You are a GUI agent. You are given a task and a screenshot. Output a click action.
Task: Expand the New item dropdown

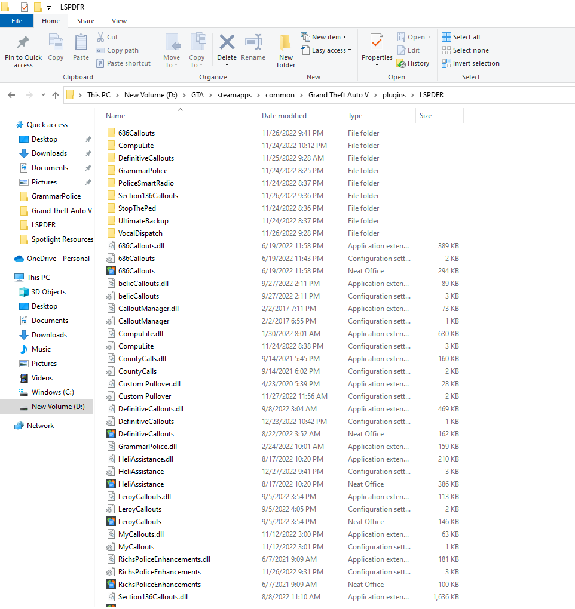(x=344, y=37)
